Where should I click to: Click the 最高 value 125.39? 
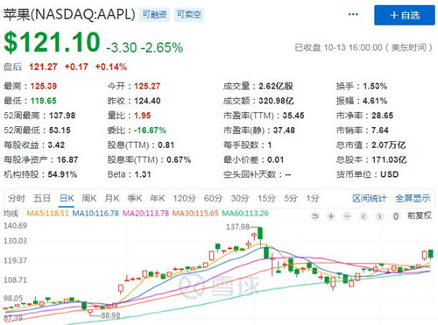tap(44, 86)
